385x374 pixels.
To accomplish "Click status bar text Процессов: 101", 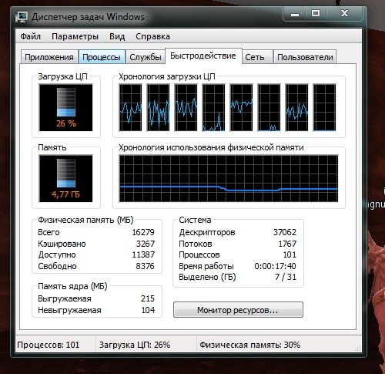I will click(49, 345).
